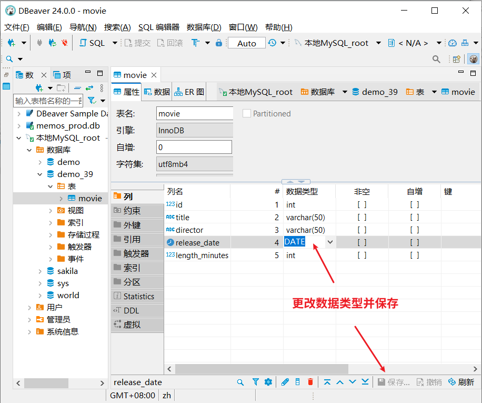The width and height of the screenshot is (482, 403).
Task: Toggle auto-increment checkbox for title row
Action: [414, 217]
